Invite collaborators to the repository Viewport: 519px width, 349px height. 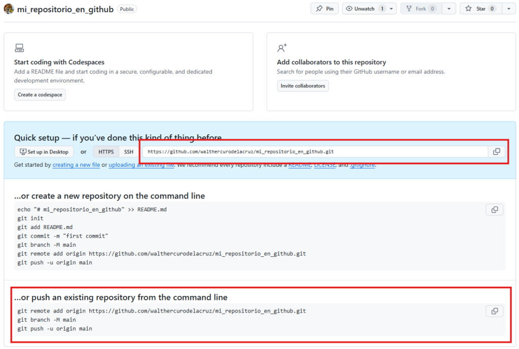click(303, 86)
